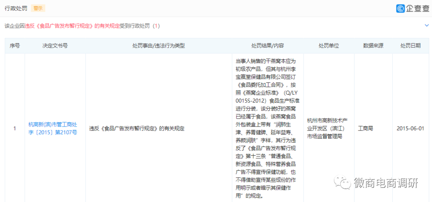The height and width of the screenshot is (202, 432).
Task: Select the 行政处罚 section title
Action: point(16,8)
